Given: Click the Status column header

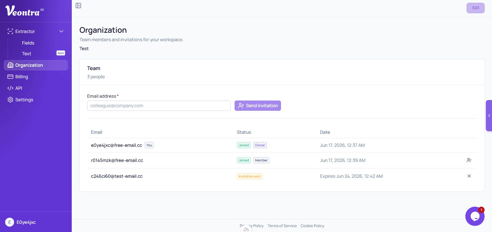Looking at the screenshot, I should coord(244,132).
